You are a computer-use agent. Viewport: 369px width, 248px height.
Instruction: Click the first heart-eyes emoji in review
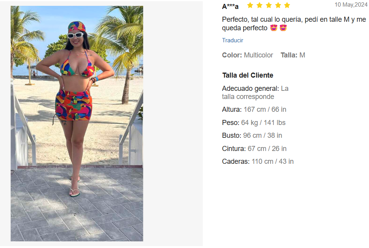[274, 28]
